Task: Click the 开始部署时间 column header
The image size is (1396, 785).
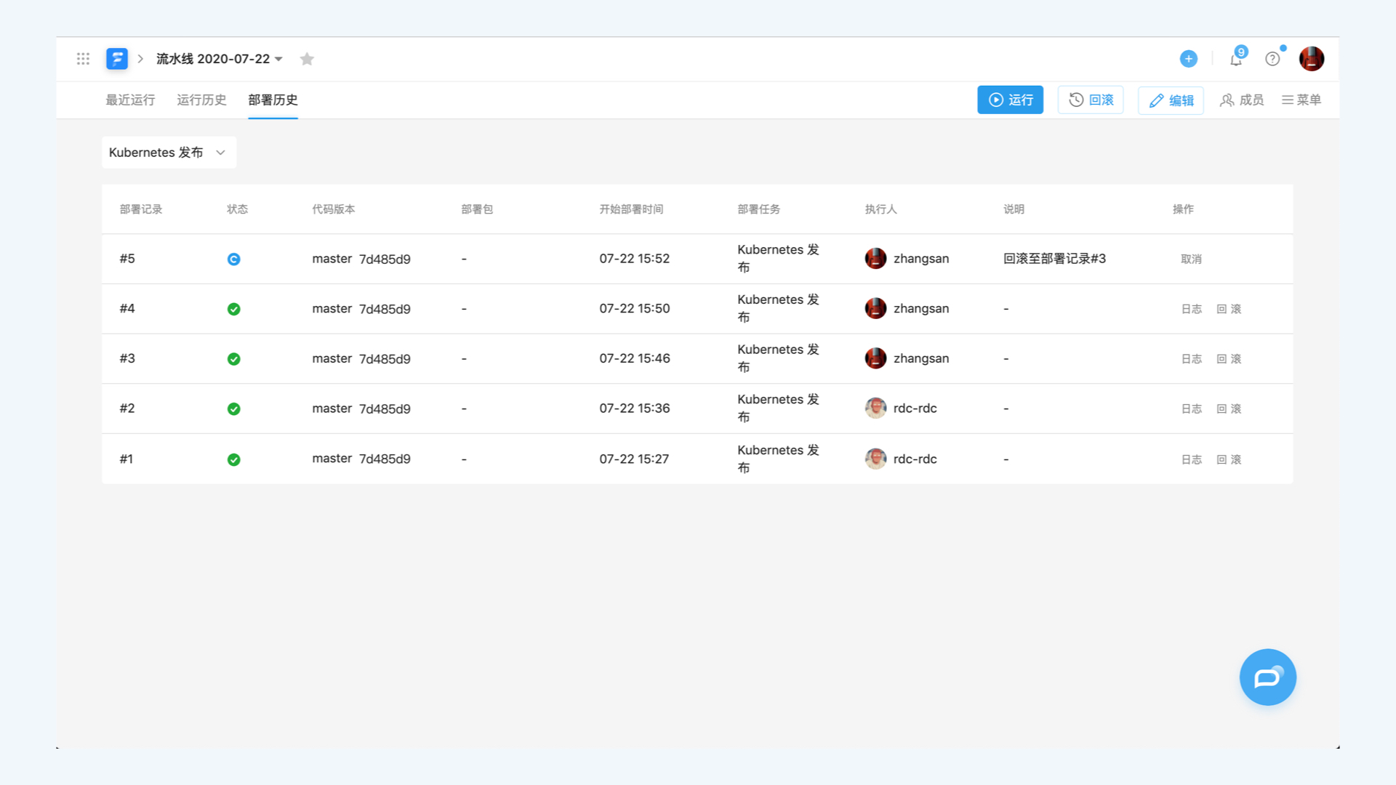Action: click(x=631, y=209)
